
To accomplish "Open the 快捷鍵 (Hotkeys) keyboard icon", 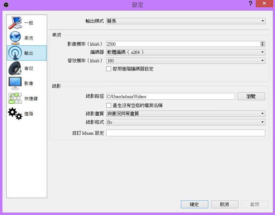I will pyautogui.click(x=15, y=98).
